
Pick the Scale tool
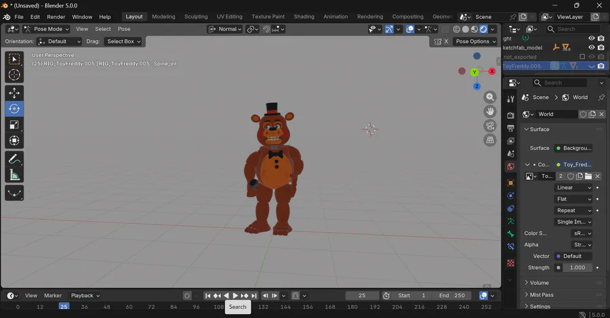[14, 124]
